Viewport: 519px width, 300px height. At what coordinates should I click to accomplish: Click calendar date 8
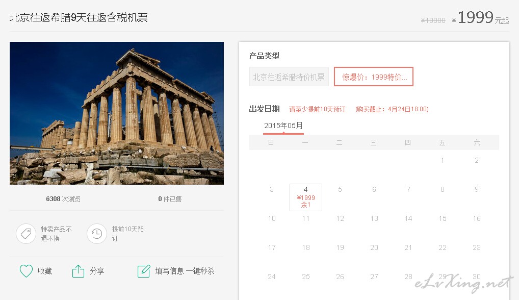click(442, 189)
